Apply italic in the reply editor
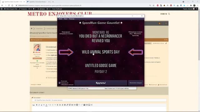The image size is (200, 112). [x=39, y=105]
